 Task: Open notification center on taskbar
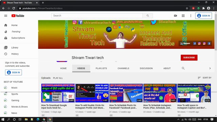[x=212, y=119]
